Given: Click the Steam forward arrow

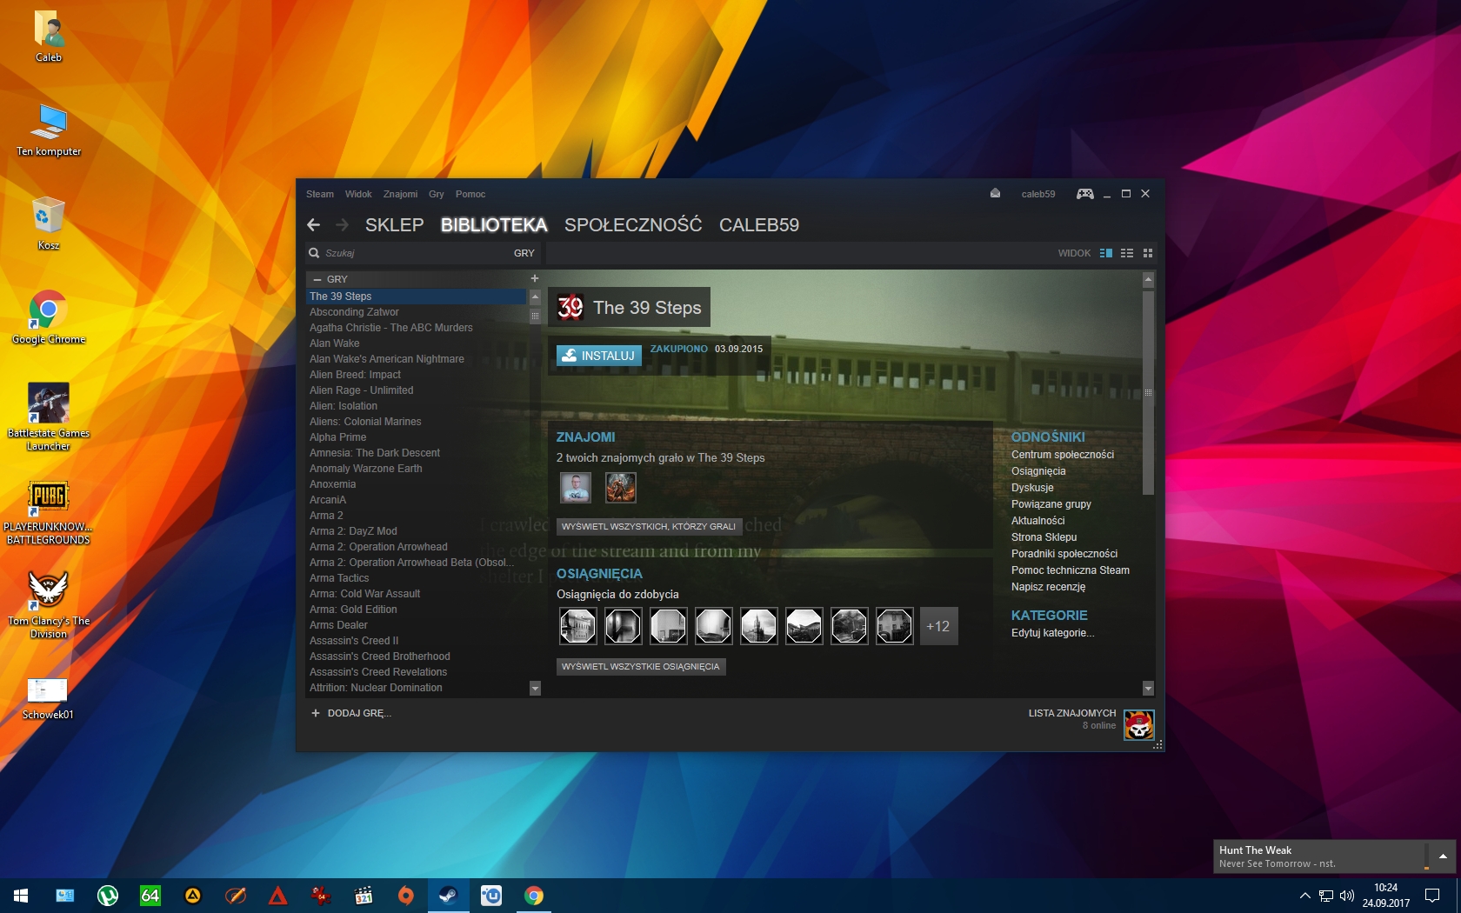Looking at the screenshot, I should pyautogui.click(x=342, y=225).
